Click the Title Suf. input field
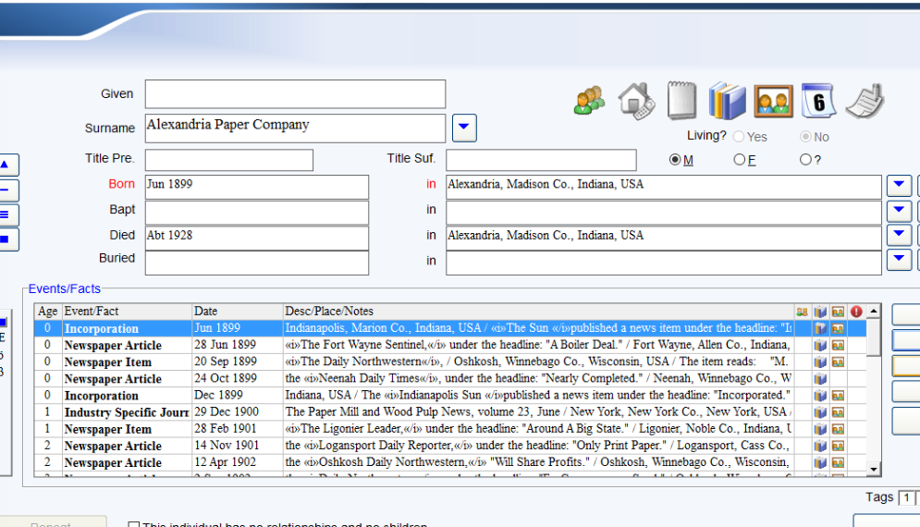The width and height of the screenshot is (920, 527). 541,160
